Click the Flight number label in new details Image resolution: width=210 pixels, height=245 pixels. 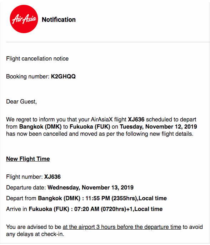[x=24, y=177]
